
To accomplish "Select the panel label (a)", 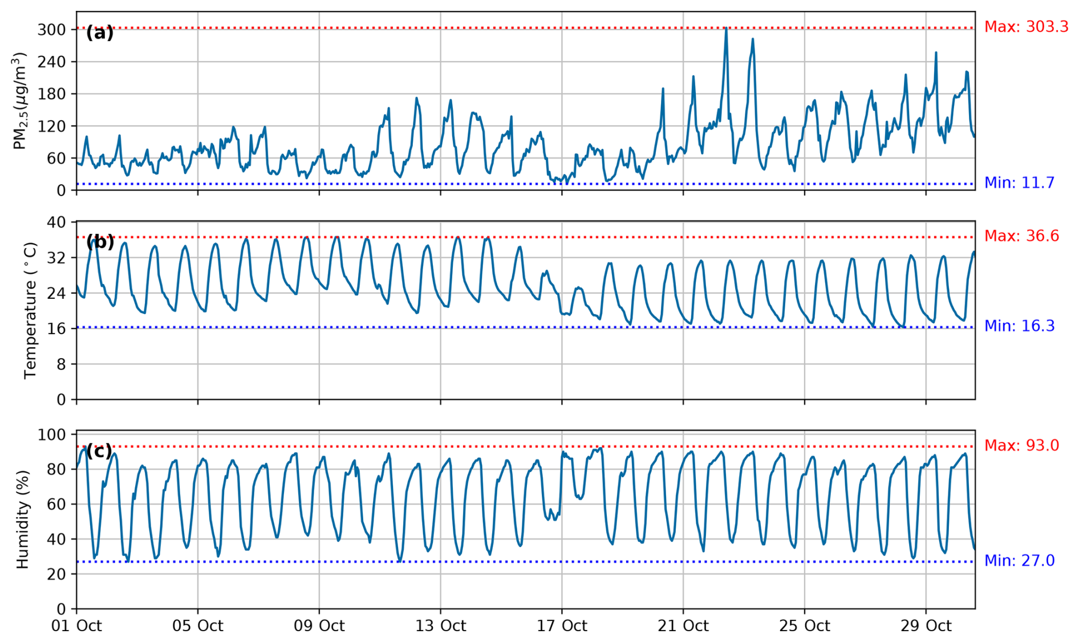I will [100, 32].
